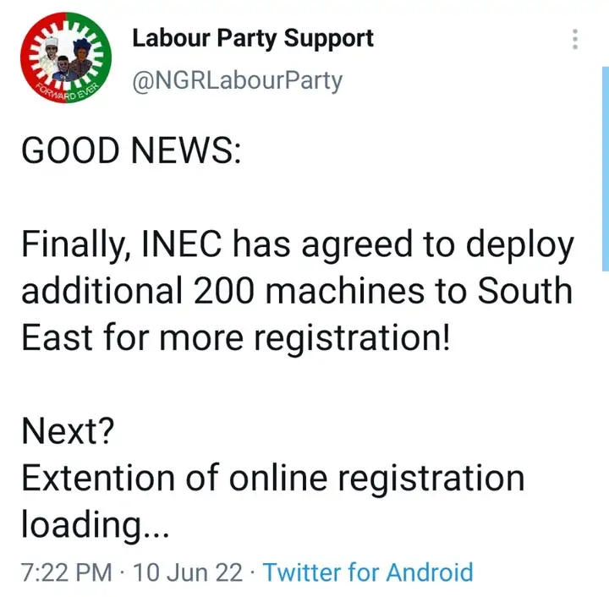
Task: Click the word South in the tweet
Action: (x=525, y=292)
